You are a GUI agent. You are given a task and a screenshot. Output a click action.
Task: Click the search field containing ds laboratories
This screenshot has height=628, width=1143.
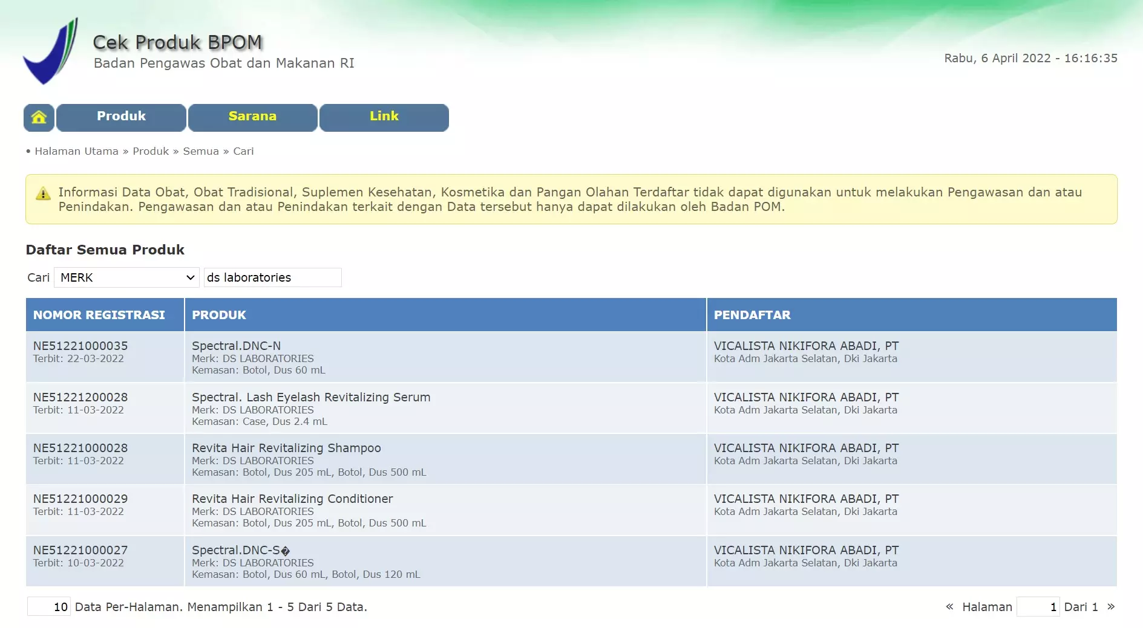[x=273, y=277]
